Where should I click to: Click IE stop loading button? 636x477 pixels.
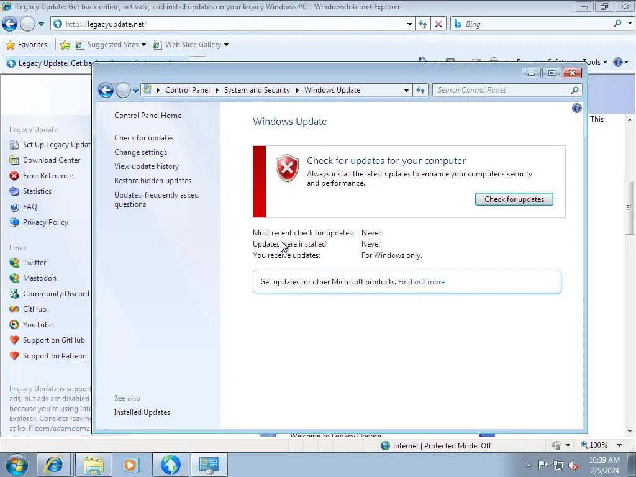438,24
